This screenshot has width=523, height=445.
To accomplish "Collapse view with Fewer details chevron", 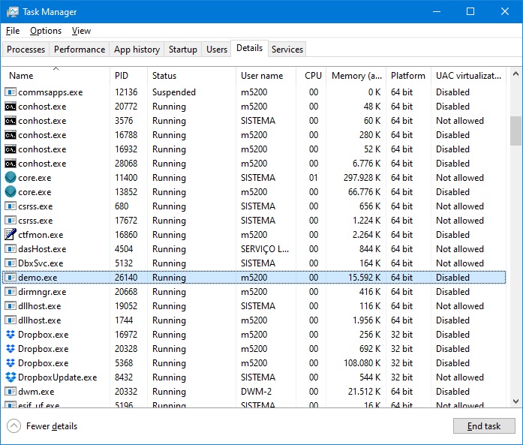I will click(x=14, y=426).
